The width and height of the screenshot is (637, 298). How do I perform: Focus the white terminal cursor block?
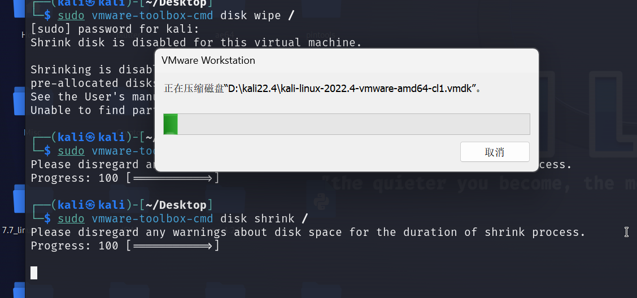point(34,273)
